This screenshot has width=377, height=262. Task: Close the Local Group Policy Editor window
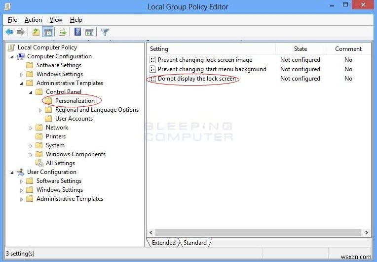click(363, 5)
